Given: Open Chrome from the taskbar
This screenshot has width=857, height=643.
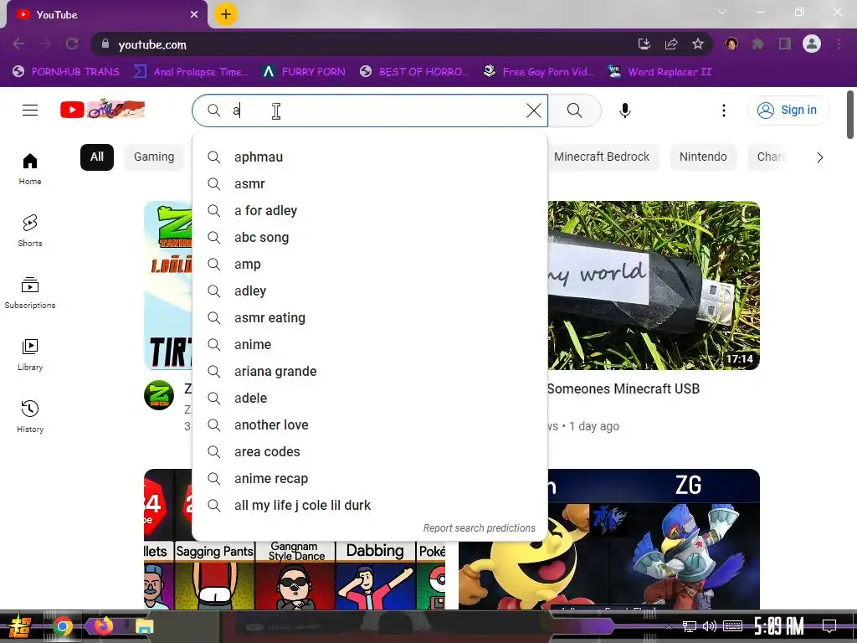Looking at the screenshot, I should click(62, 626).
